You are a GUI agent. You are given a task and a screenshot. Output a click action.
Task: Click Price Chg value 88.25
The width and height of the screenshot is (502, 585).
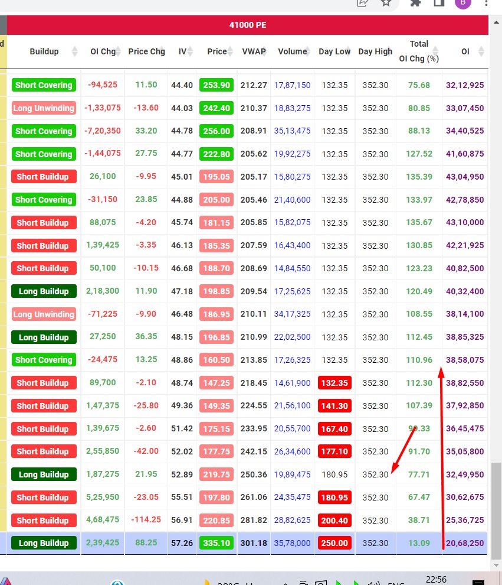pyautogui.click(x=146, y=543)
